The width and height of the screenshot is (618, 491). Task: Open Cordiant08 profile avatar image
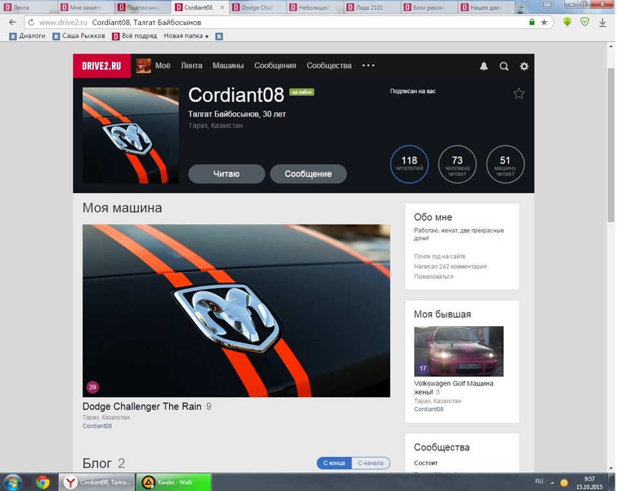[131, 135]
